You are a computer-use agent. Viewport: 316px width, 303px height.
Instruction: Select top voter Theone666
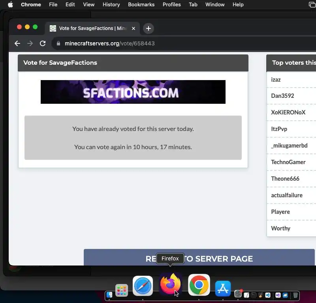click(x=285, y=179)
